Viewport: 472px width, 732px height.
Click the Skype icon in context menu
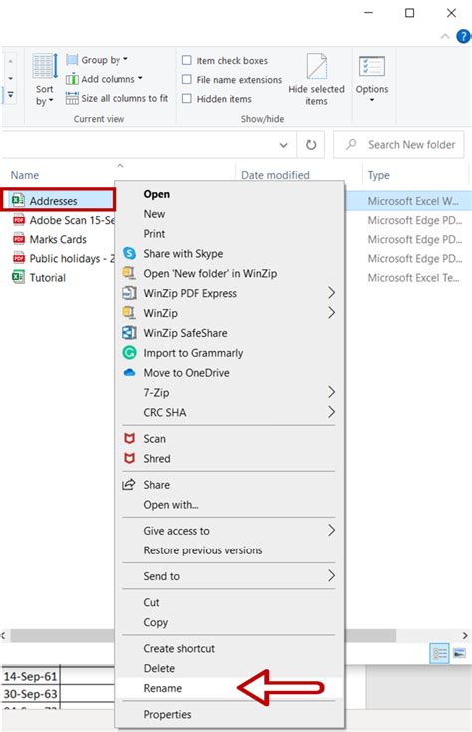click(x=129, y=253)
